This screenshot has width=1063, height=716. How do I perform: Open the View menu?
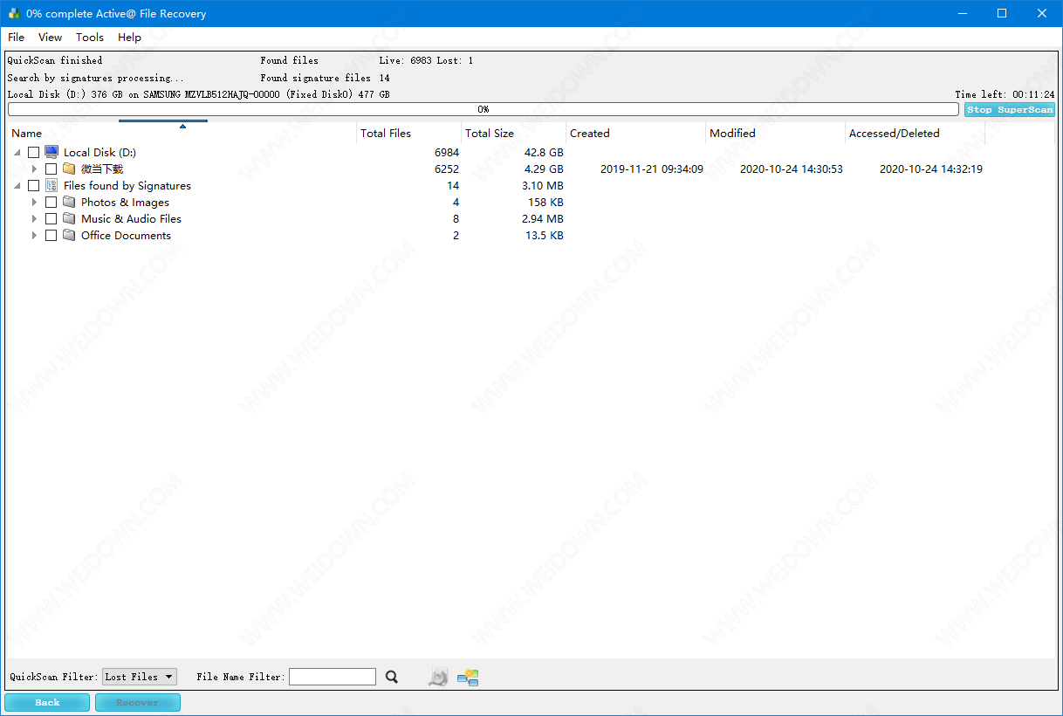pos(50,38)
